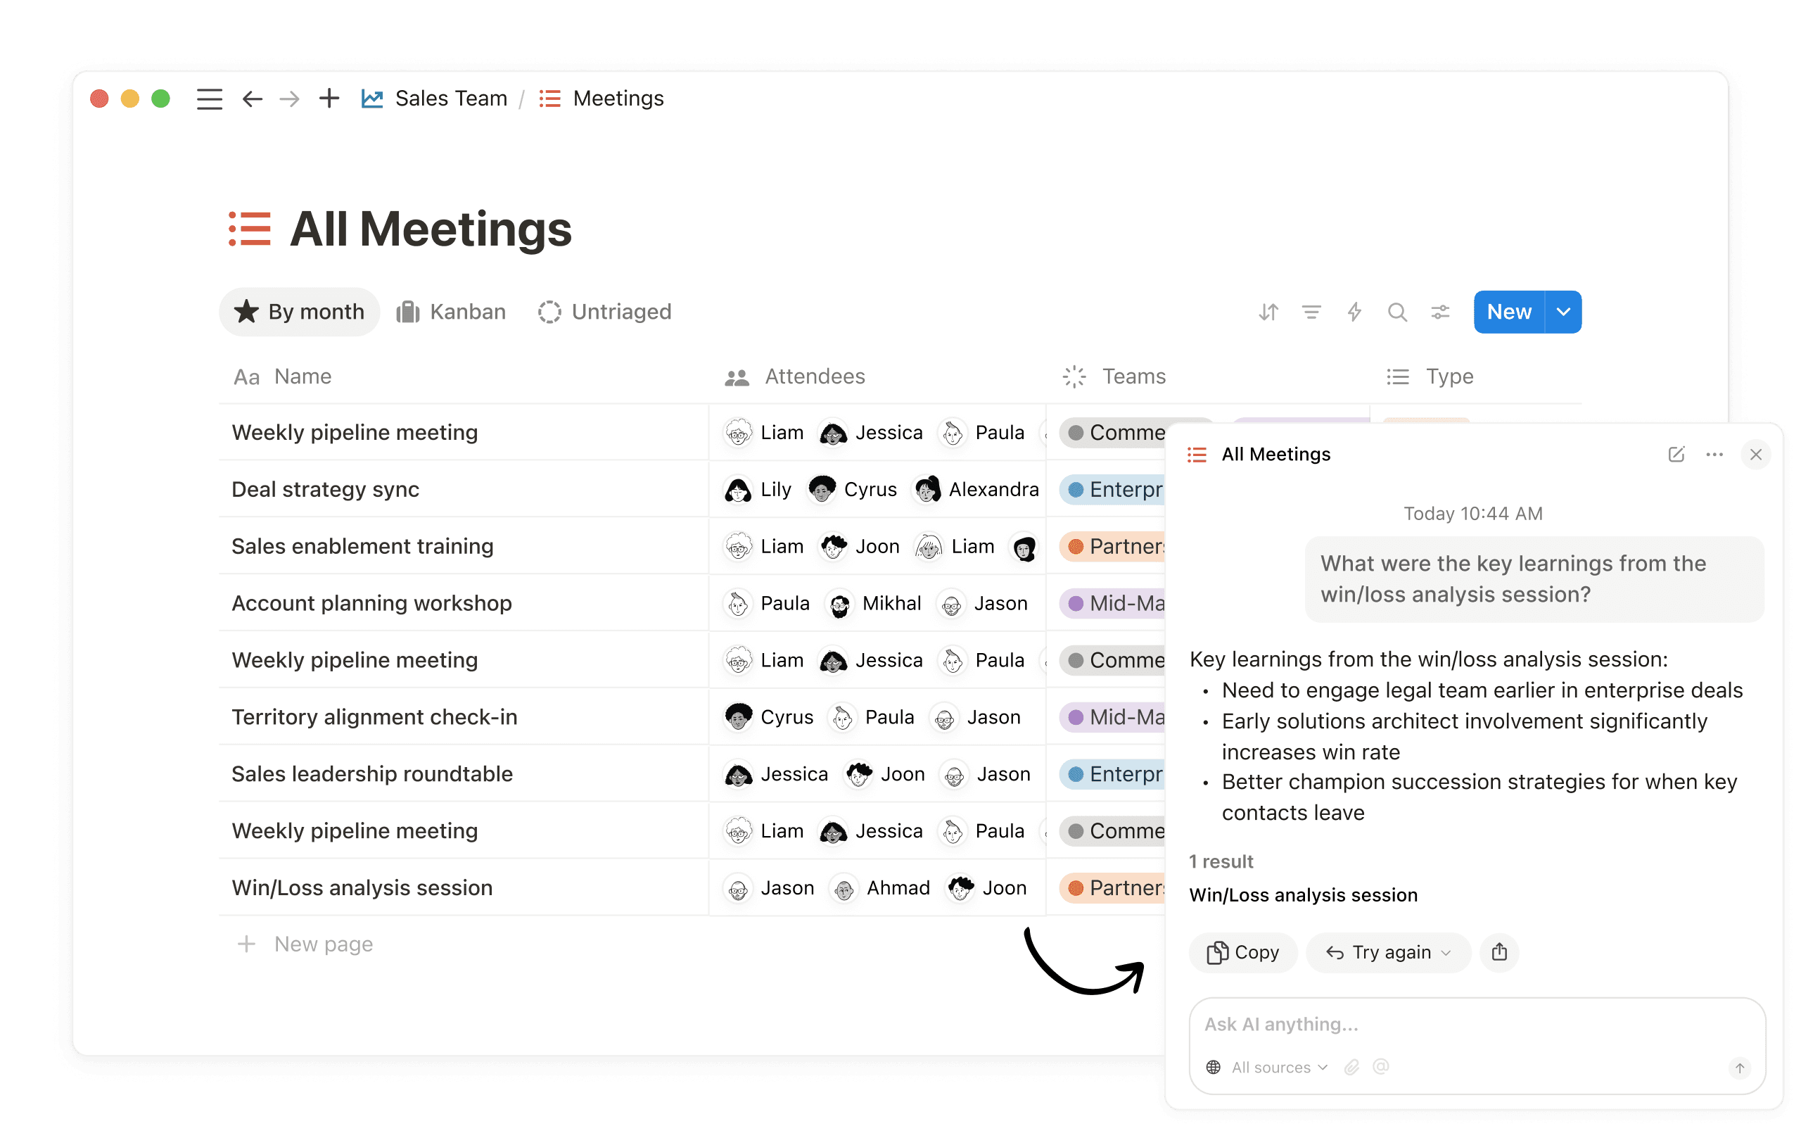Expand the New button dropdown chevron

[1563, 312]
